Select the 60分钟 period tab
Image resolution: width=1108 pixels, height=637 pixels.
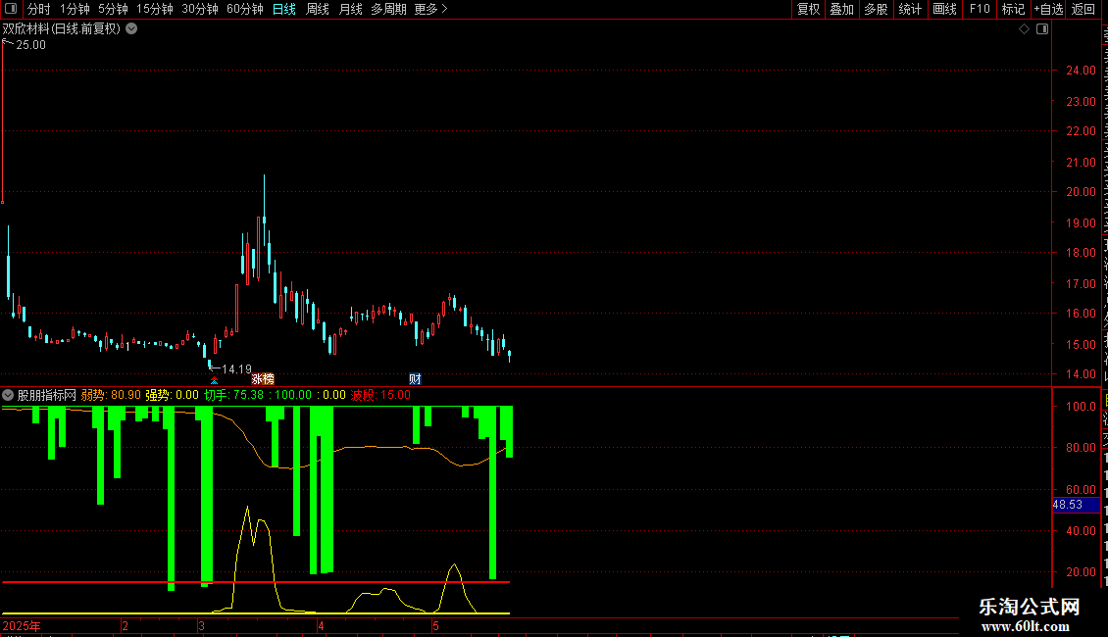click(x=245, y=9)
